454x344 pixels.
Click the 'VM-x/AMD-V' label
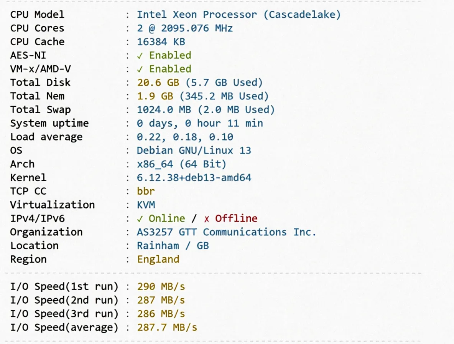pyautogui.click(x=41, y=69)
